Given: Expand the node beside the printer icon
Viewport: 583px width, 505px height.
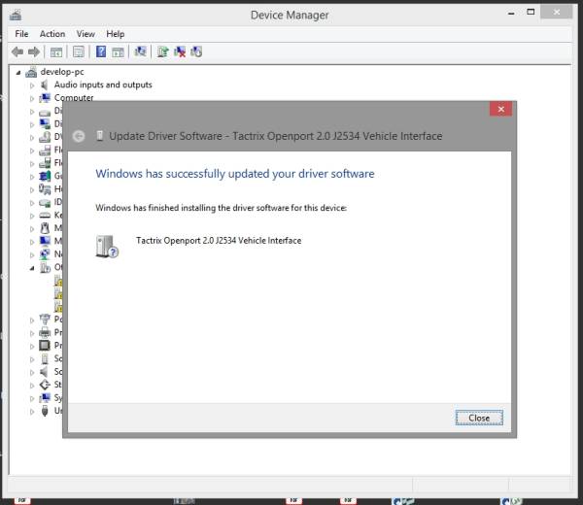Looking at the screenshot, I should (32, 333).
